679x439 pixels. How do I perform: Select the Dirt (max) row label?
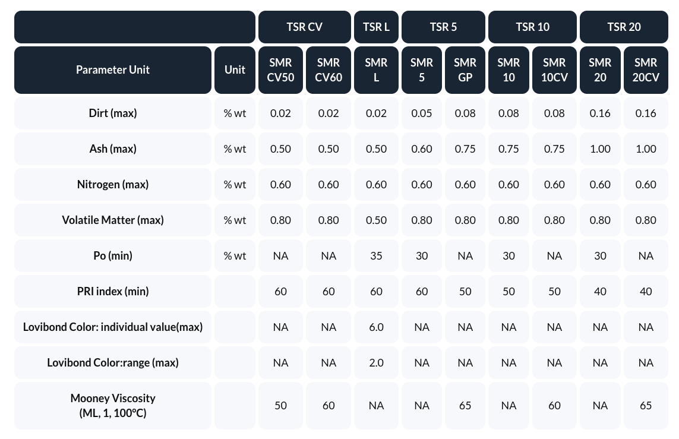pos(113,113)
